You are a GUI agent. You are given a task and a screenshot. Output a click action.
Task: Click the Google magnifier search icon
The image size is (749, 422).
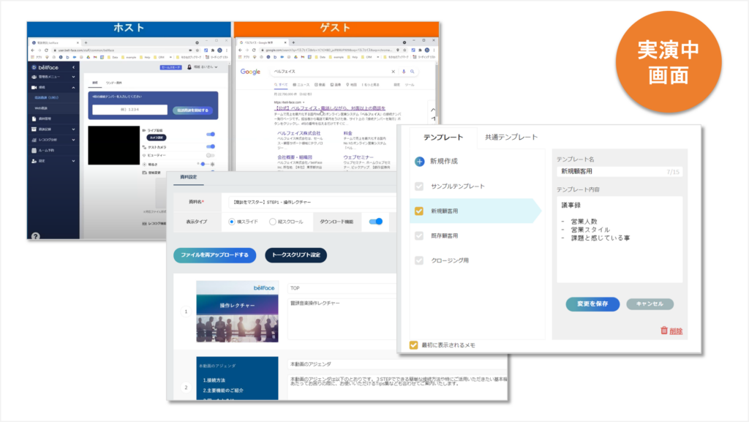(x=413, y=72)
